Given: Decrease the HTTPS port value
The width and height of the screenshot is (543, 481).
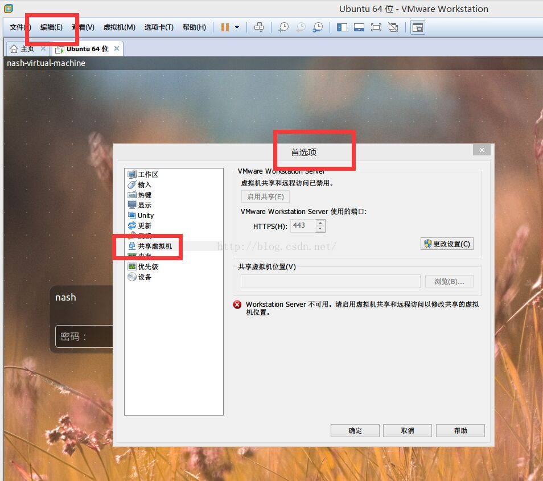Looking at the screenshot, I should pos(320,229).
